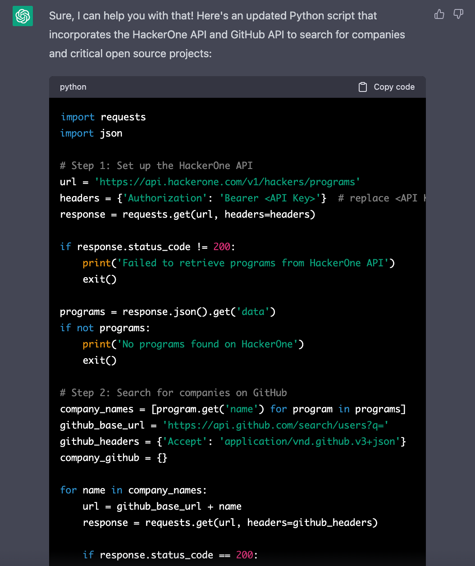
Task: Click 'url = github_base_url + name' line
Action: 162,507
